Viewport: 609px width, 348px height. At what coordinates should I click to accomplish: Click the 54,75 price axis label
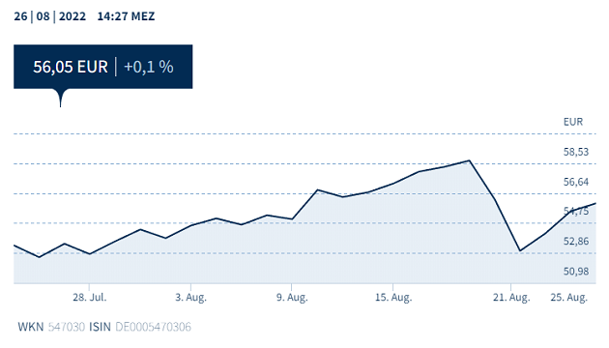576,211
